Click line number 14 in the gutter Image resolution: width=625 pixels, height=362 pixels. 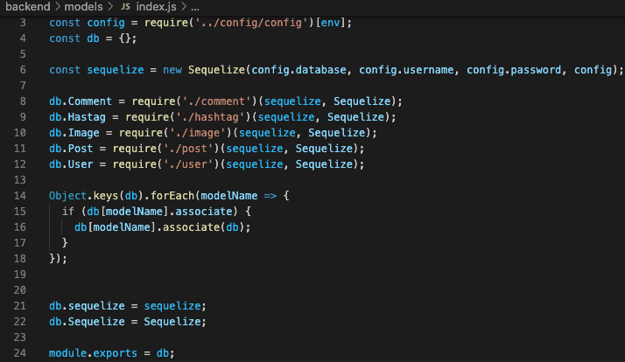pyautogui.click(x=21, y=194)
